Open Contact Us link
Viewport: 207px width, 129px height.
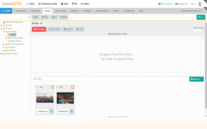(x=181, y=4)
